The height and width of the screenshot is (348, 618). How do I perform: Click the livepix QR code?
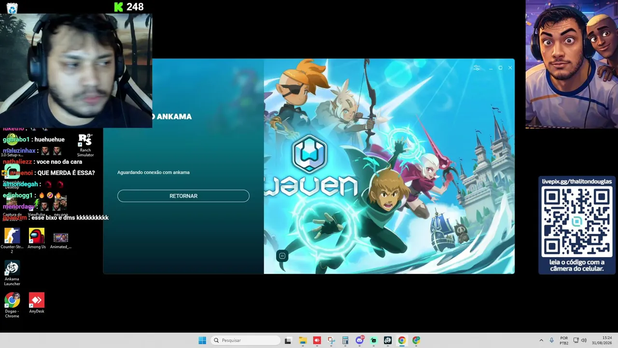pos(577,222)
